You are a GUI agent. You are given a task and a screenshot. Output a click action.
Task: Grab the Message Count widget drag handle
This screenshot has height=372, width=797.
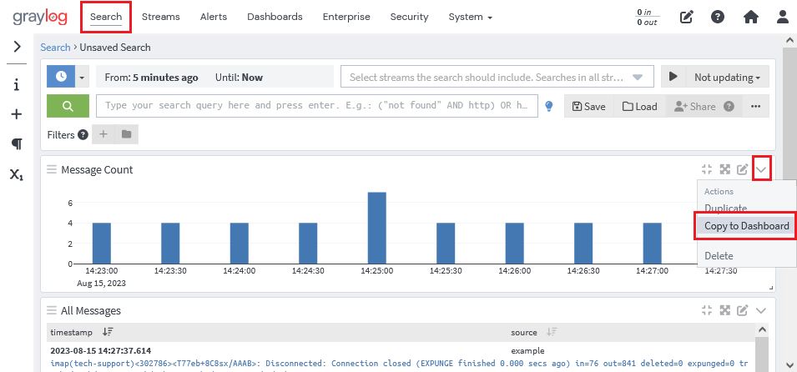pos(52,169)
